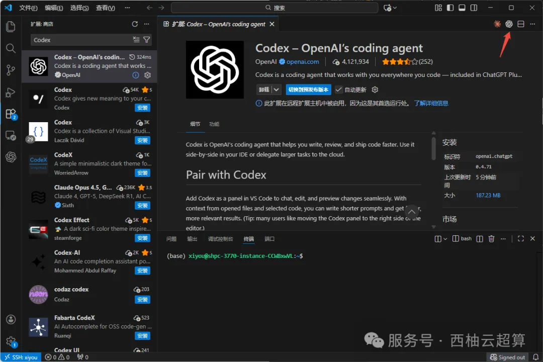The width and height of the screenshot is (543, 362).
Task: Open the Codex panel in activity bar
Action: (11, 157)
